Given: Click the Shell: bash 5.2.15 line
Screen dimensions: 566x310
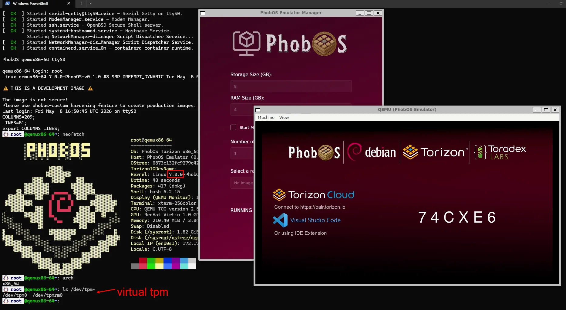Looking at the screenshot, I should (155, 192).
